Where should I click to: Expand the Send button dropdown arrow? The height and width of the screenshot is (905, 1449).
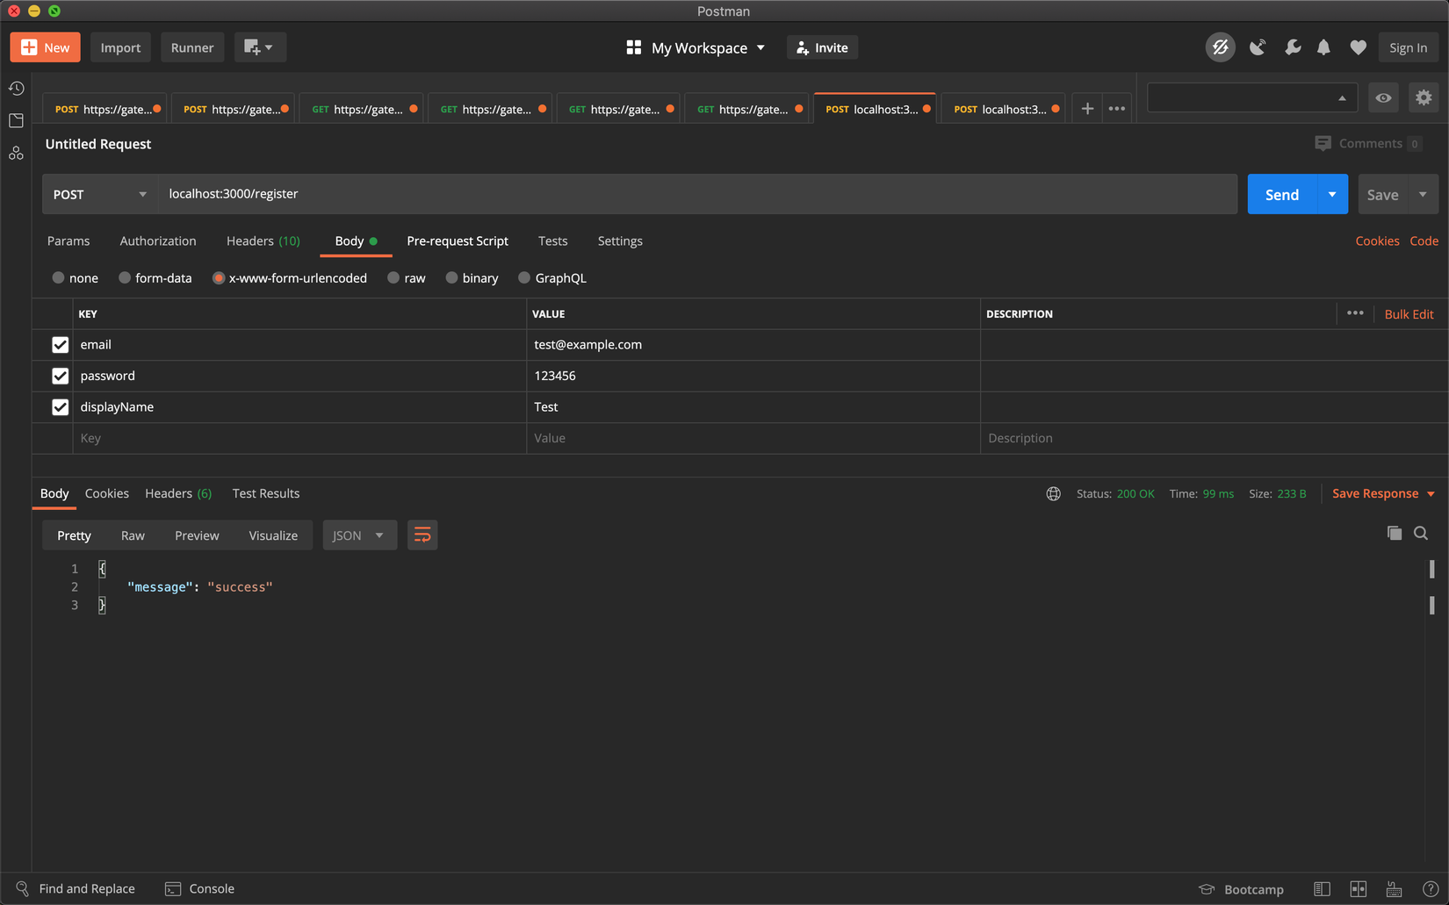[x=1332, y=194]
